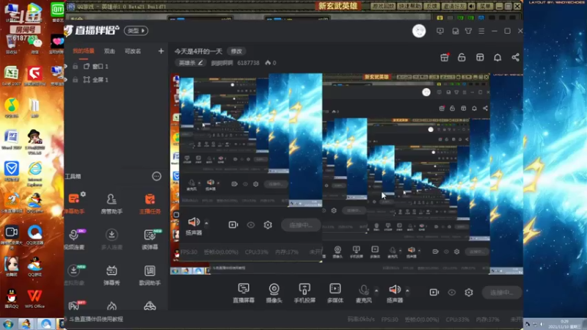Open the 房管助手 tool
The width and height of the screenshot is (587, 330).
point(112,204)
